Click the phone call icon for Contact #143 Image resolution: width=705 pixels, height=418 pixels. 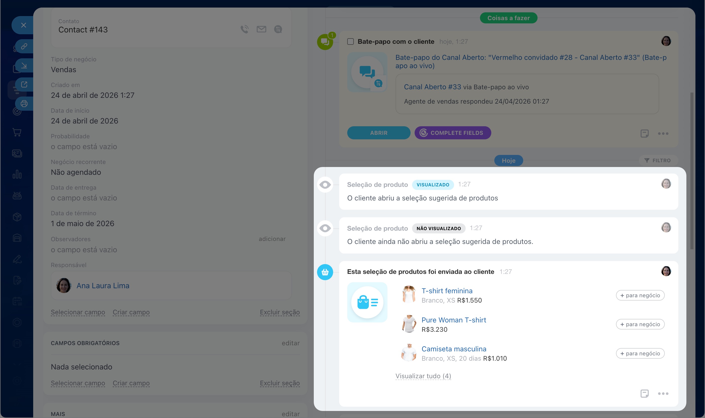click(x=244, y=29)
